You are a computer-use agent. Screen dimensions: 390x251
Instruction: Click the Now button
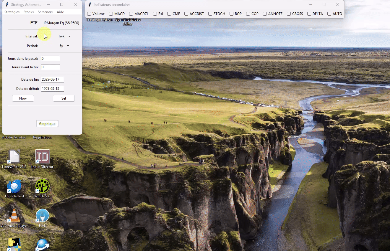point(23,98)
